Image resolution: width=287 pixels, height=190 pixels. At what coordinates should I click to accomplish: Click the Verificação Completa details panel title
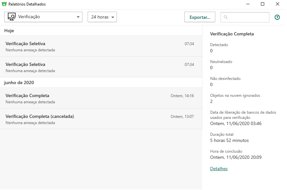pos(232,34)
